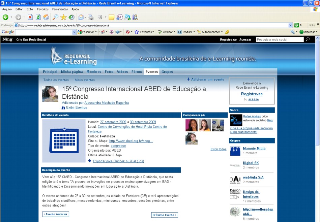Click the Rede Brasil e-Learning logo
Image resolution: width=320 pixels, height=222 pixels.
pos(74,57)
